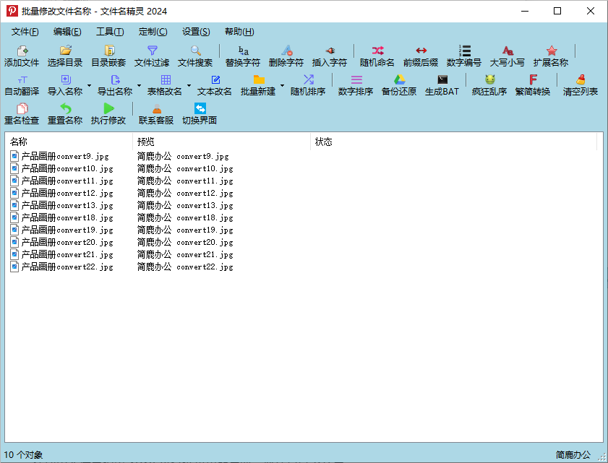Open the 选择目录 folder picker icon

pos(65,51)
